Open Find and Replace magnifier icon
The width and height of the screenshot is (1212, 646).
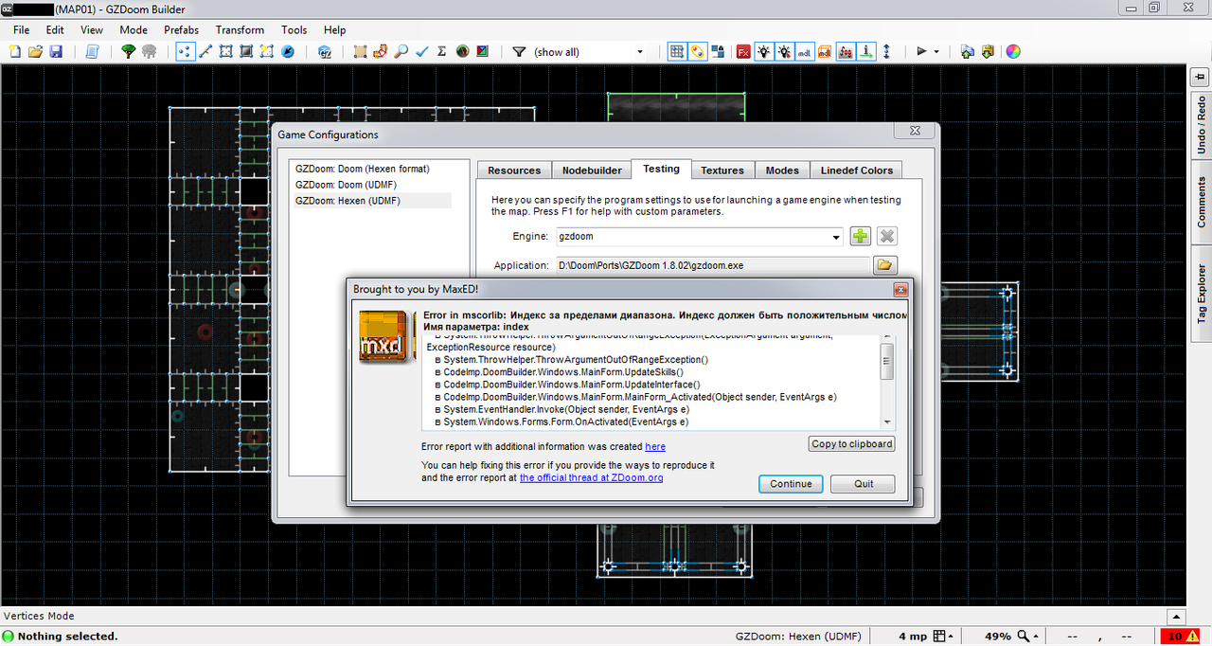click(x=401, y=52)
